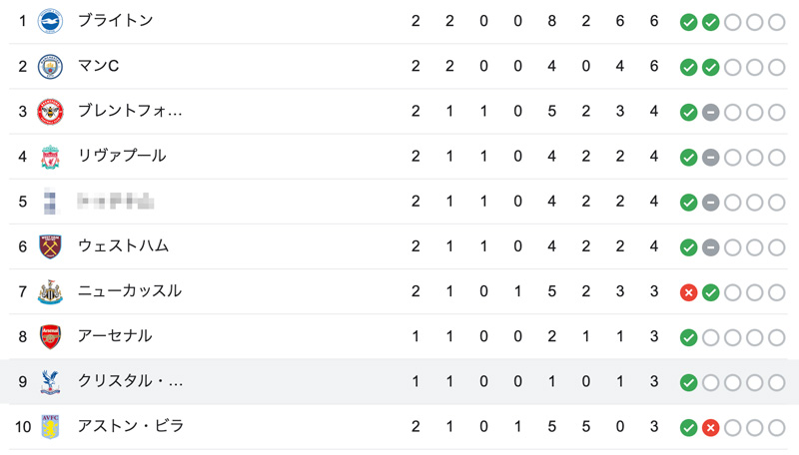Click Newcastle's red loss result indicator
Viewport: 799px width, 455px height.
coord(688,292)
